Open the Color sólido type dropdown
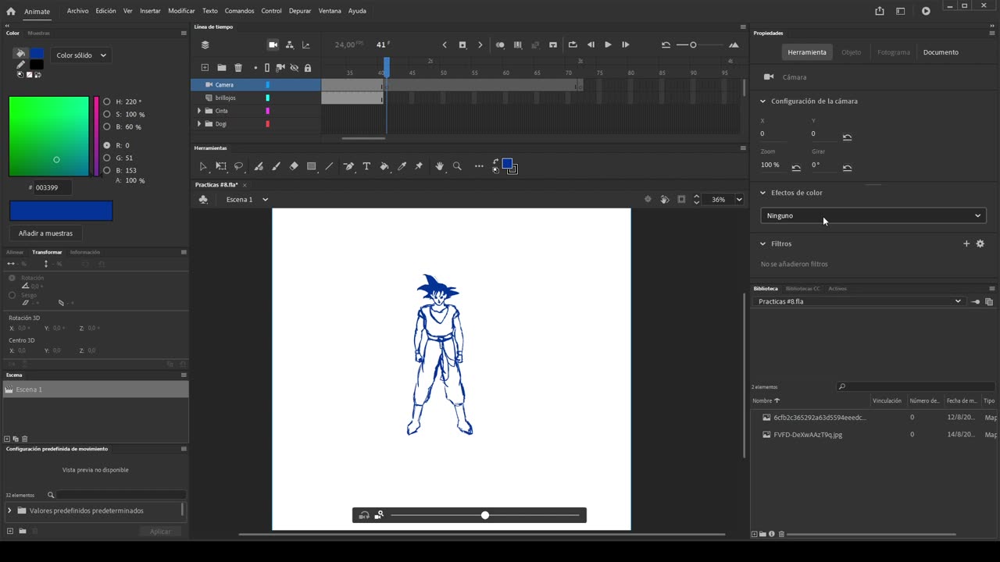 [81, 55]
